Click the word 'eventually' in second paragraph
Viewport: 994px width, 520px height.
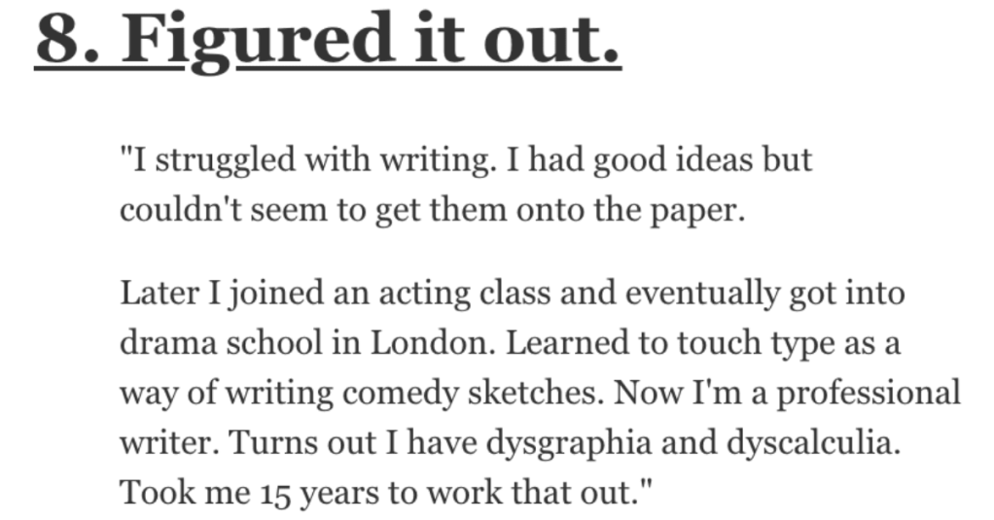703,295
